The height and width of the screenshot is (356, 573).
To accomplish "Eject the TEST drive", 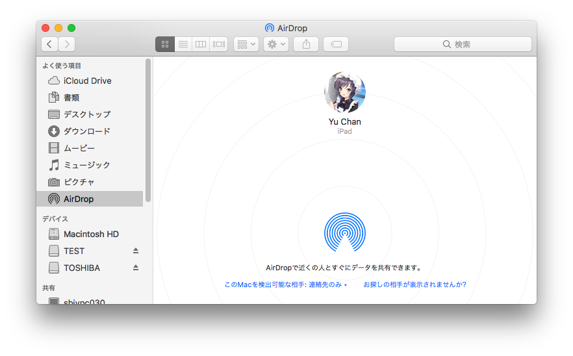I will click(x=136, y=251).
